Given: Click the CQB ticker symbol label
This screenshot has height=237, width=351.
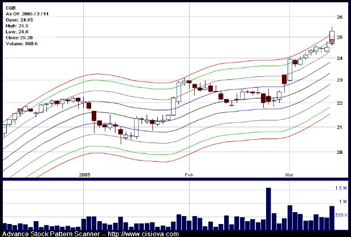Looking at the screenshot, I should pyautogui.click(x=11, y=8).
